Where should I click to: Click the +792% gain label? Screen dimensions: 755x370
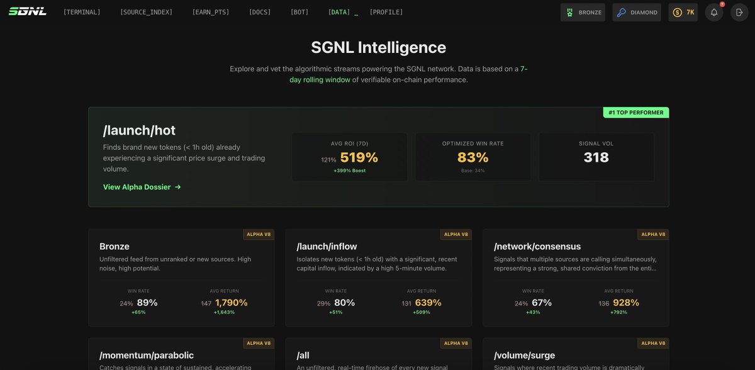[x=618, y=312]
